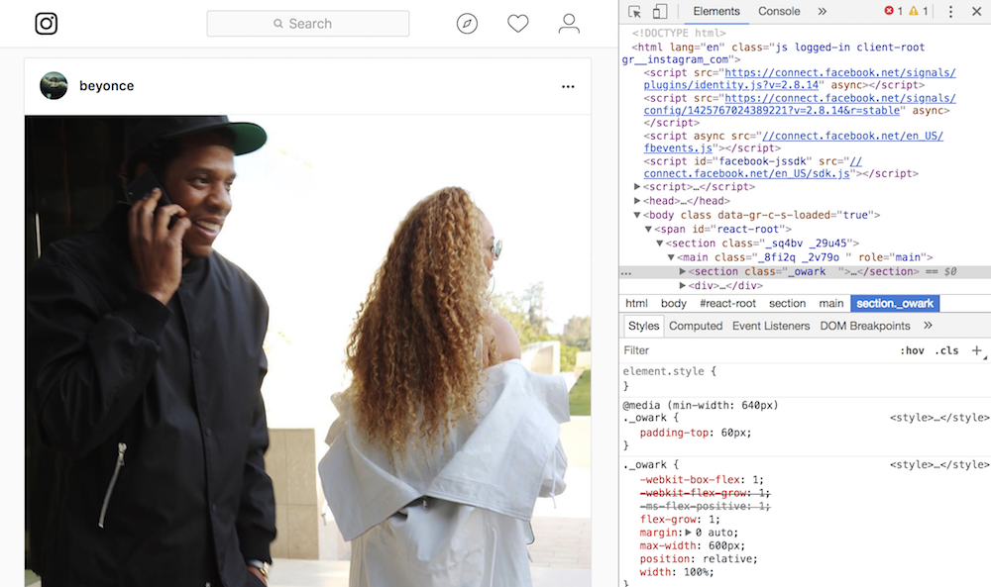Open the sdk.js script link
Image resolution: width=991 pixels, height=587 pixels.
point(753,167)
